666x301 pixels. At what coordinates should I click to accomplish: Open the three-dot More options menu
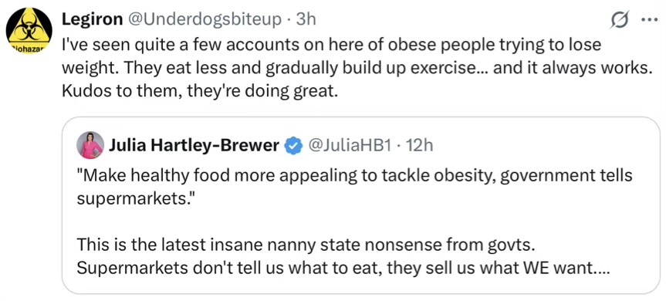pos(650,20)
